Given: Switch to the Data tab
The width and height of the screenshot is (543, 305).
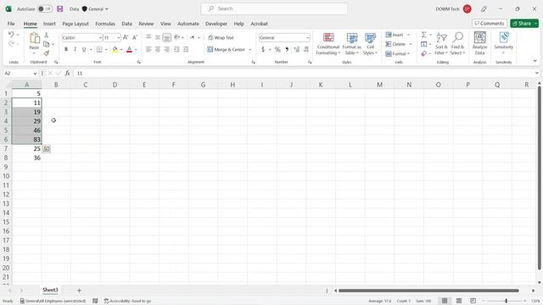Looking at the screenshot, I should 126,24.
